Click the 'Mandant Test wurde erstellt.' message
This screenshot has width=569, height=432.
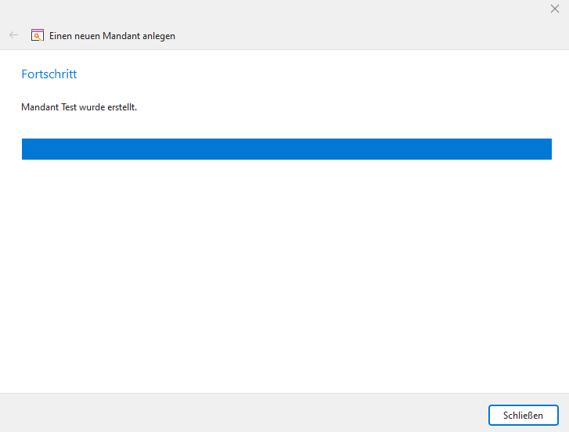[79, 107]
